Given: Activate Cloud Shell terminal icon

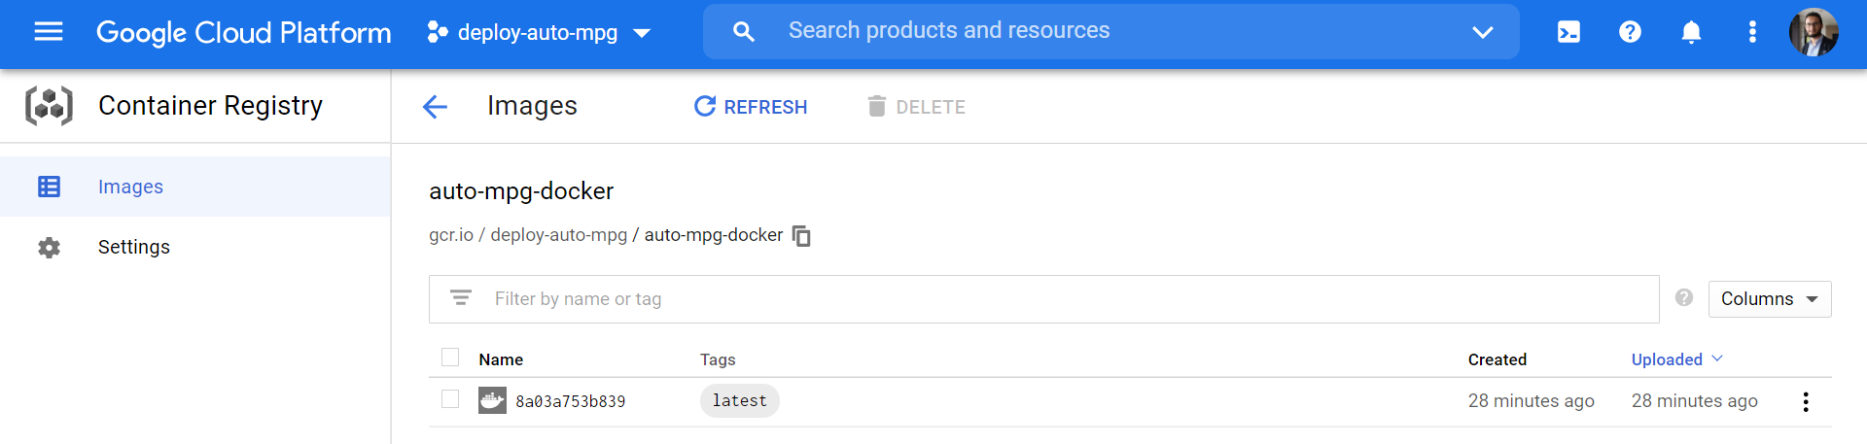Looking at the screenshot, I should pyautogui.click(x=1568, y=32).
